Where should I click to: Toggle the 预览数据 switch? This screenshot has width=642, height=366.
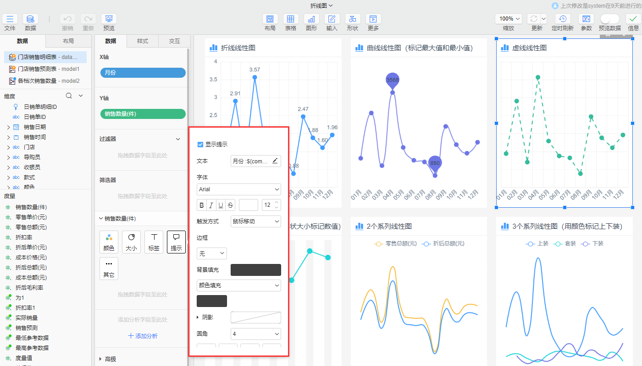609,19
